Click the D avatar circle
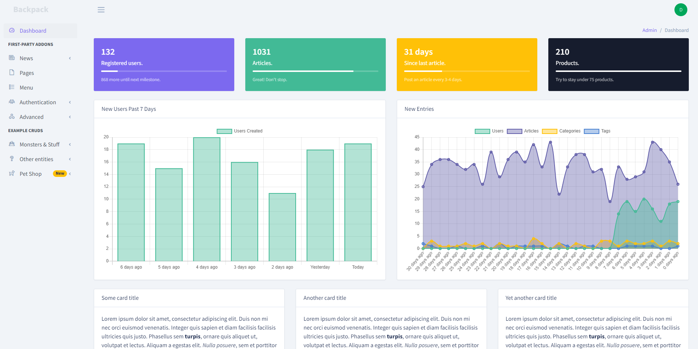The width and height of the screenshot is (698, 349). tap(681, 10)
